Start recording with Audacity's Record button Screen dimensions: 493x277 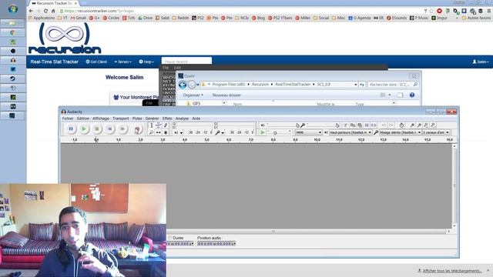point(137,129)
